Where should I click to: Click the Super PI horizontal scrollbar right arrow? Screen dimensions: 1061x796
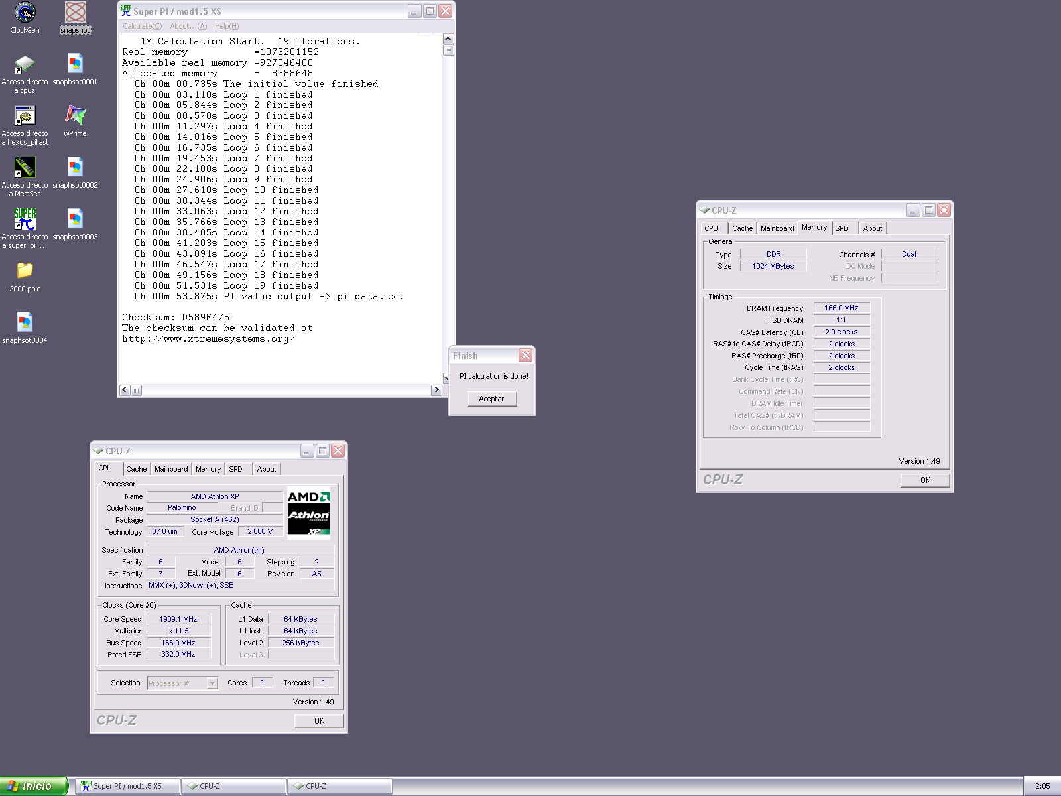[x=436, y=390]
